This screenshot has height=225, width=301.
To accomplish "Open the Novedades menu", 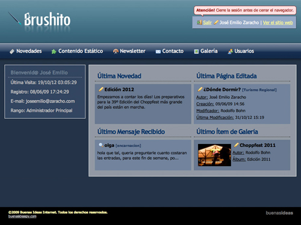I will click(29, 51).
